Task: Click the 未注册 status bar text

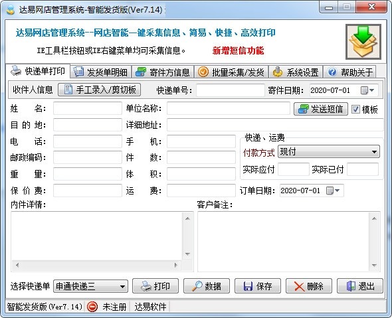Action: click(114, 307)
